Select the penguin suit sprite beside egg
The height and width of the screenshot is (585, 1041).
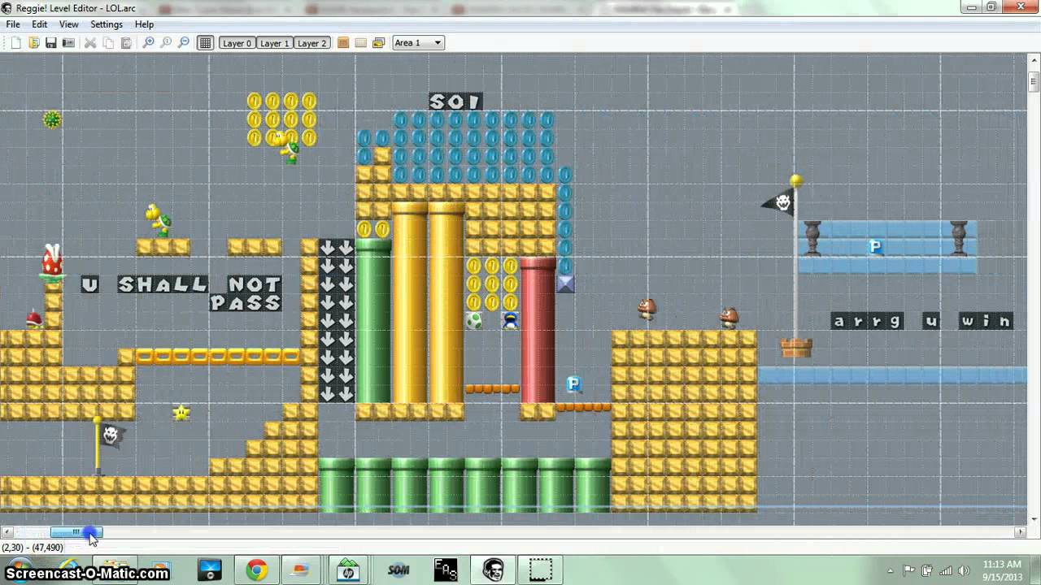click(510, 320)
